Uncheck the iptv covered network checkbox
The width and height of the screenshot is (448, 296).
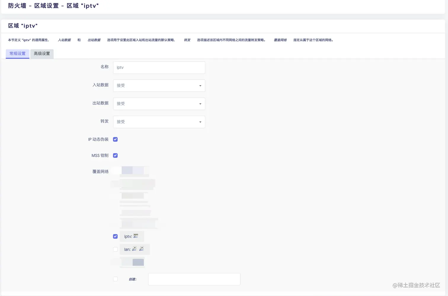[x=115, y=237]
